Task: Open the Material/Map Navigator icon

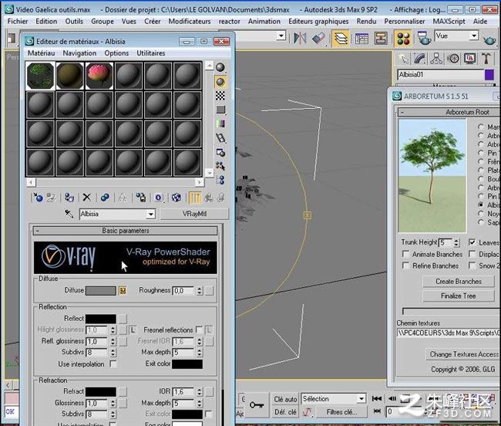Action: click(x=220, y=180)
